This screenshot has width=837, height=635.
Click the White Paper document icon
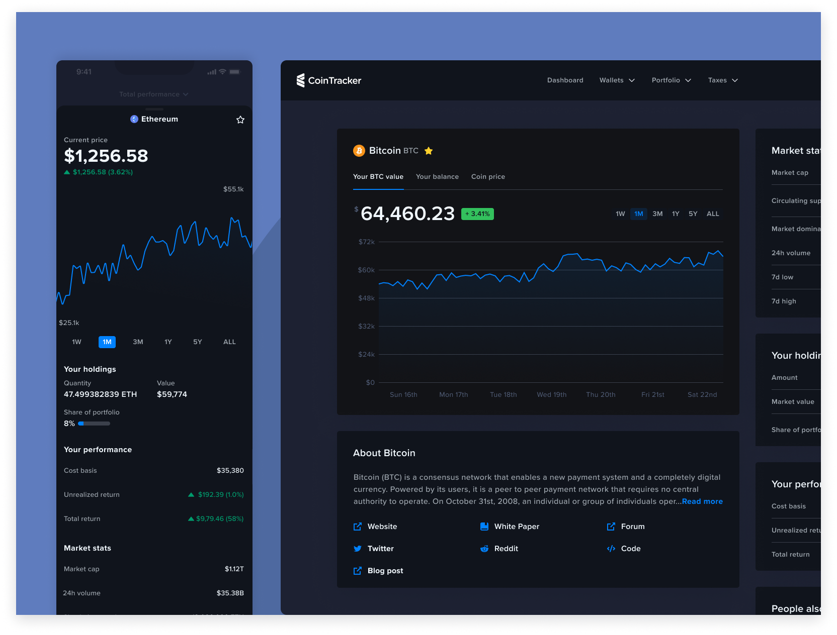click(x=484, y=526)
